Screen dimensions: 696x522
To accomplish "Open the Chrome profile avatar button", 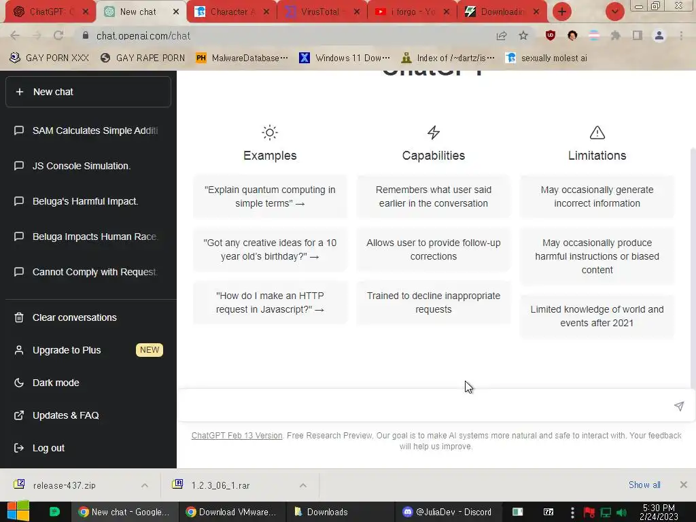I will 659,35.
